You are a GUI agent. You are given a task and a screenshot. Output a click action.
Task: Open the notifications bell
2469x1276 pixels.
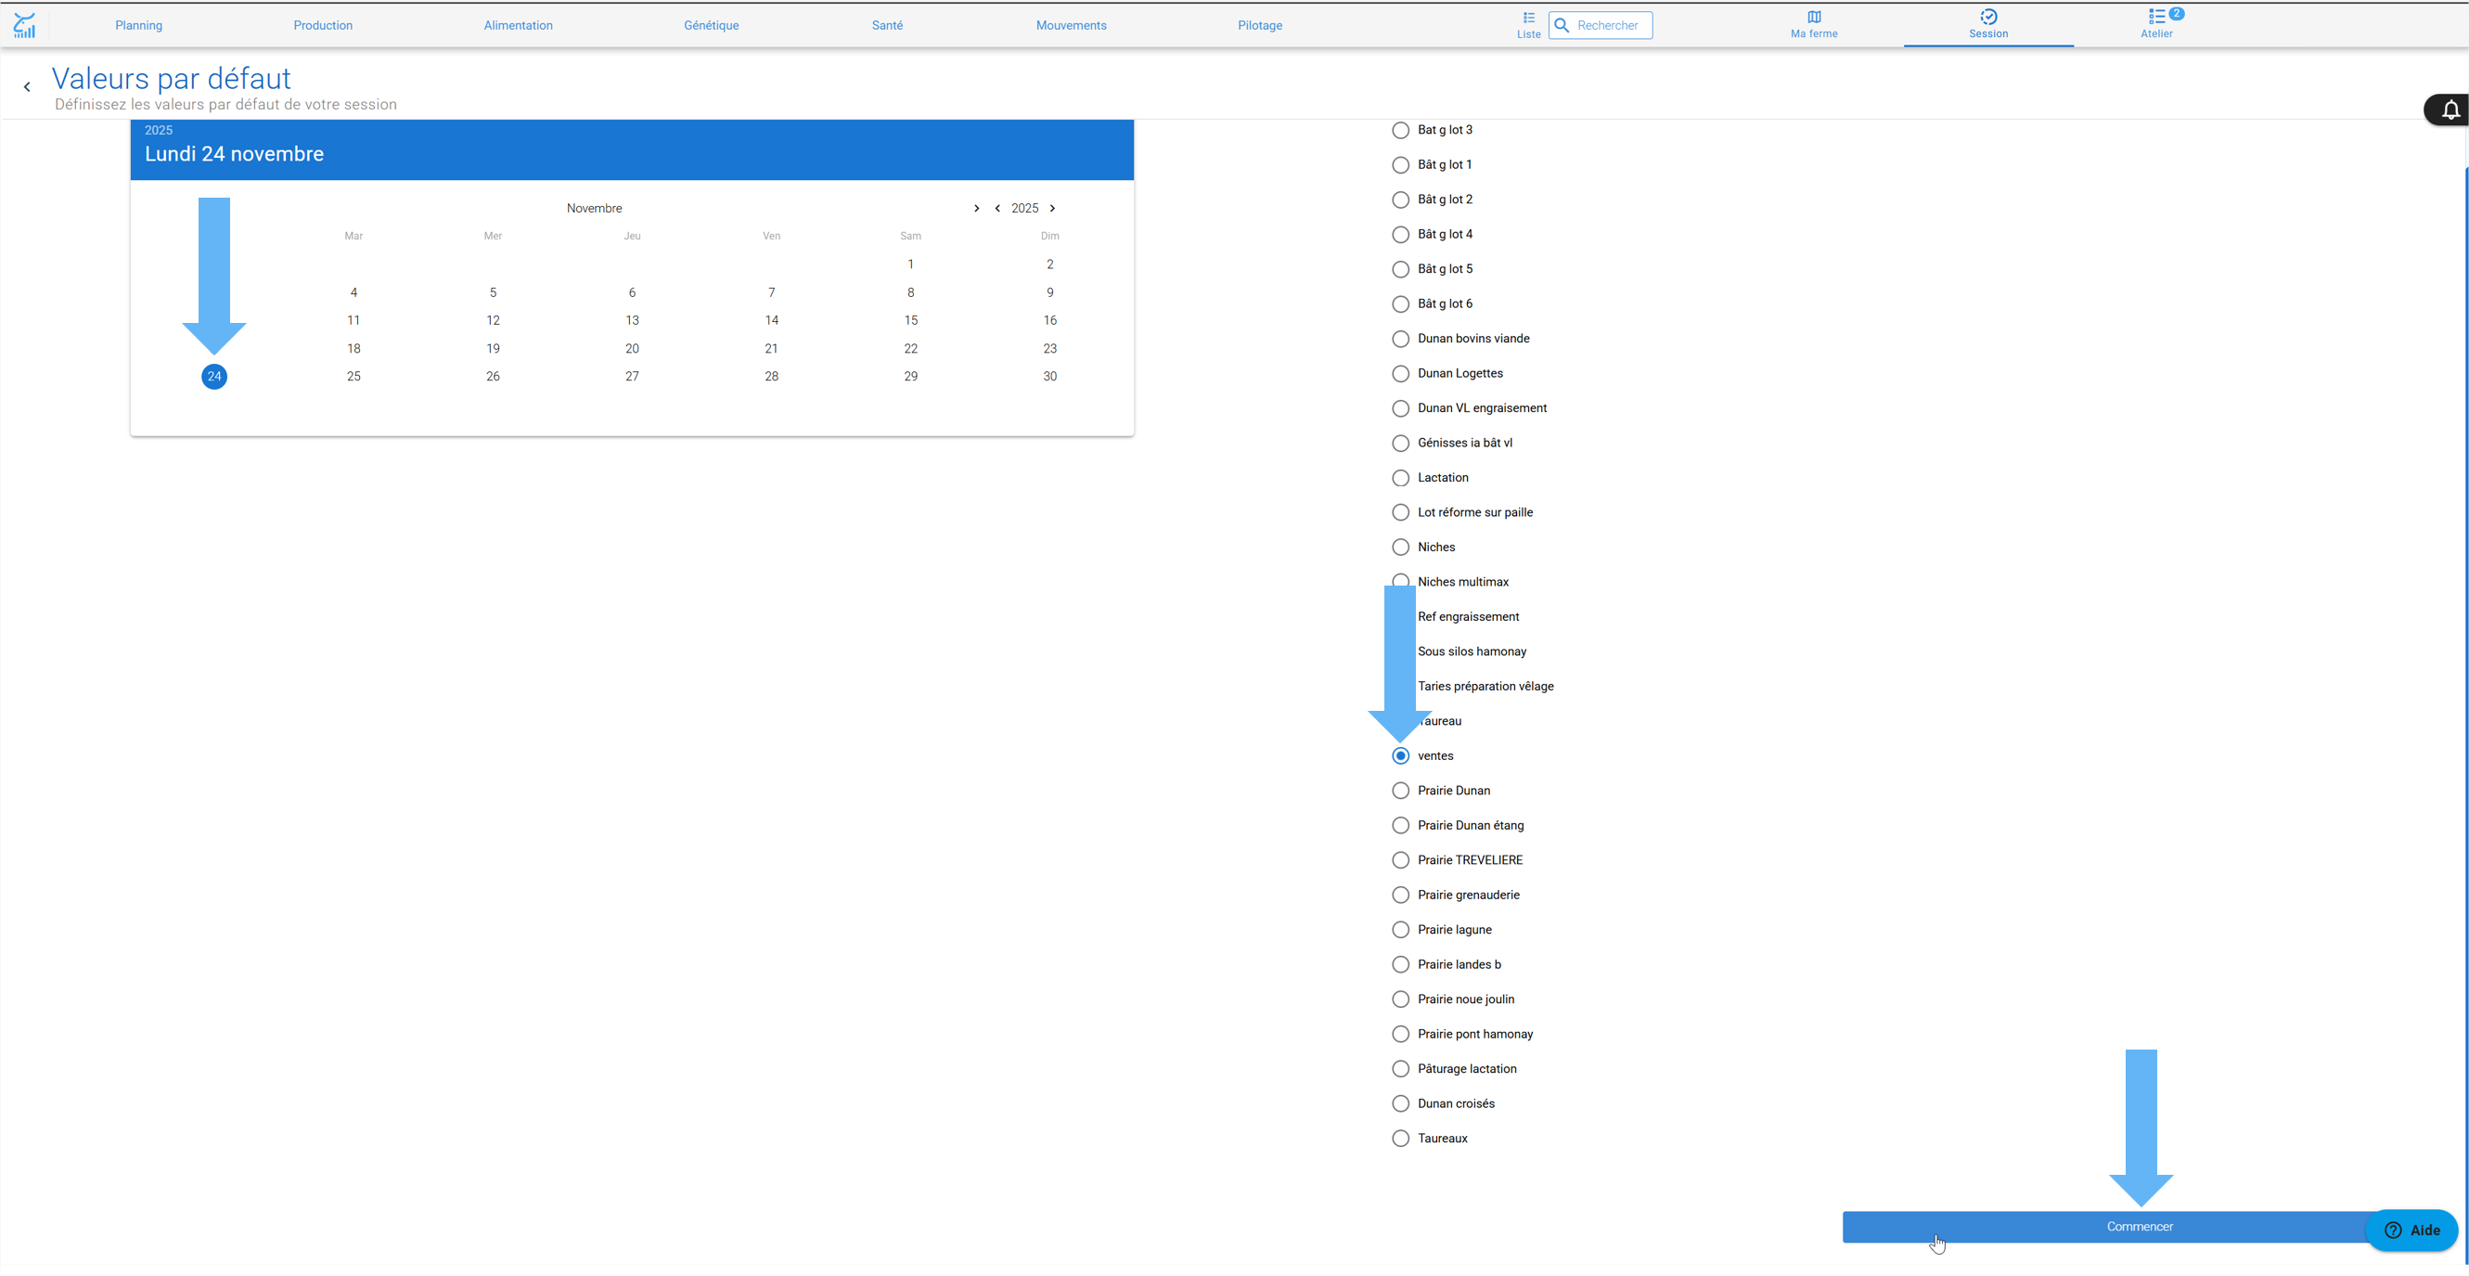(2450, 110)
